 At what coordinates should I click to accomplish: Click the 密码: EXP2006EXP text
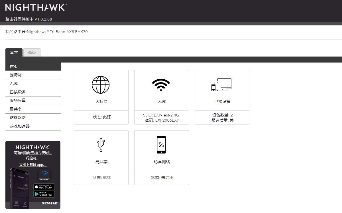tap(162, 120)
